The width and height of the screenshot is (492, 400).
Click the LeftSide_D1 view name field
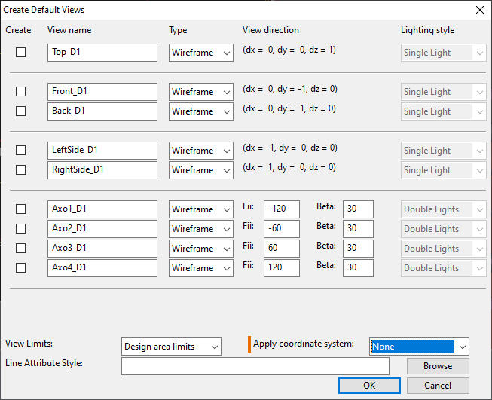(x=102, y=151)
